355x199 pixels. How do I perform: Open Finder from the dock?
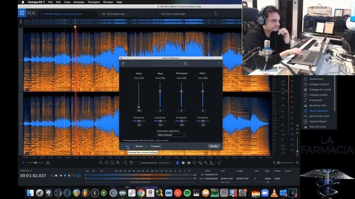click(30, 193)
